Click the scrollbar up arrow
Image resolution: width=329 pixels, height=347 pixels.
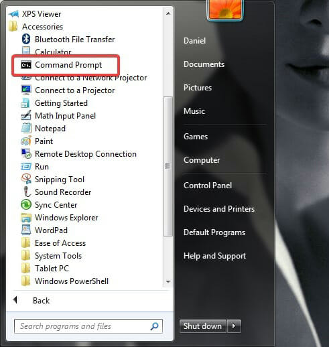168,13
